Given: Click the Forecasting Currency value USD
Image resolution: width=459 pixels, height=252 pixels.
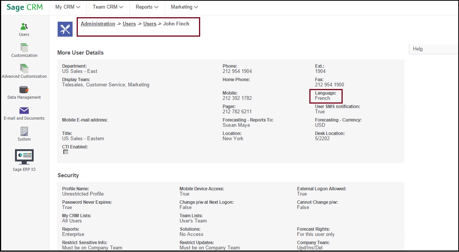Looking at the screenshot, I should [x=320, y=125].
